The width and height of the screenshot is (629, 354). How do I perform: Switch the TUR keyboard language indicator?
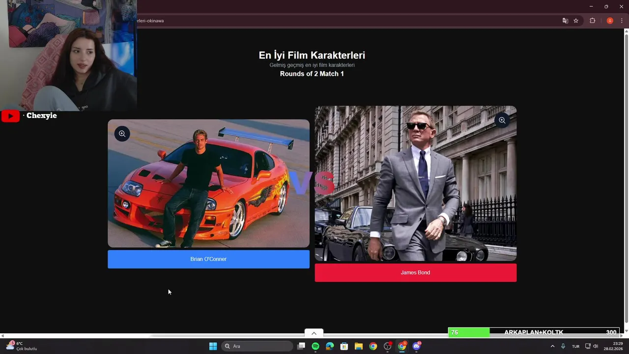575,346
